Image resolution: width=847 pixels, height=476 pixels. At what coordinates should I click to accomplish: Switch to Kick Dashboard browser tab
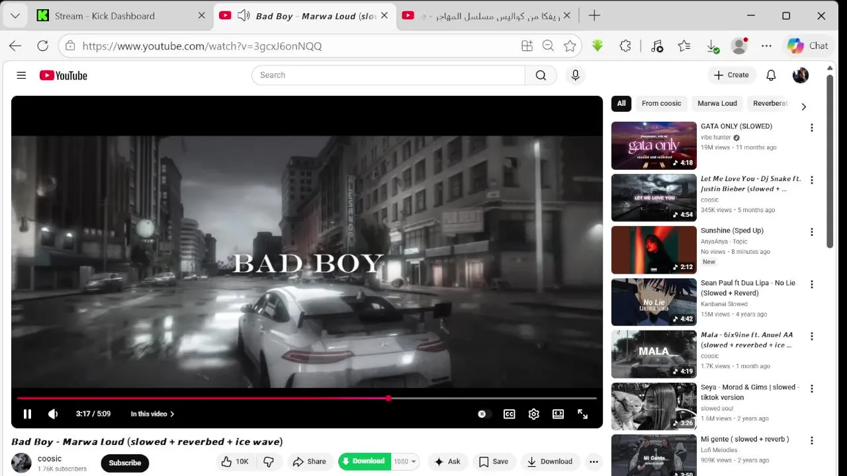(121, 16)
